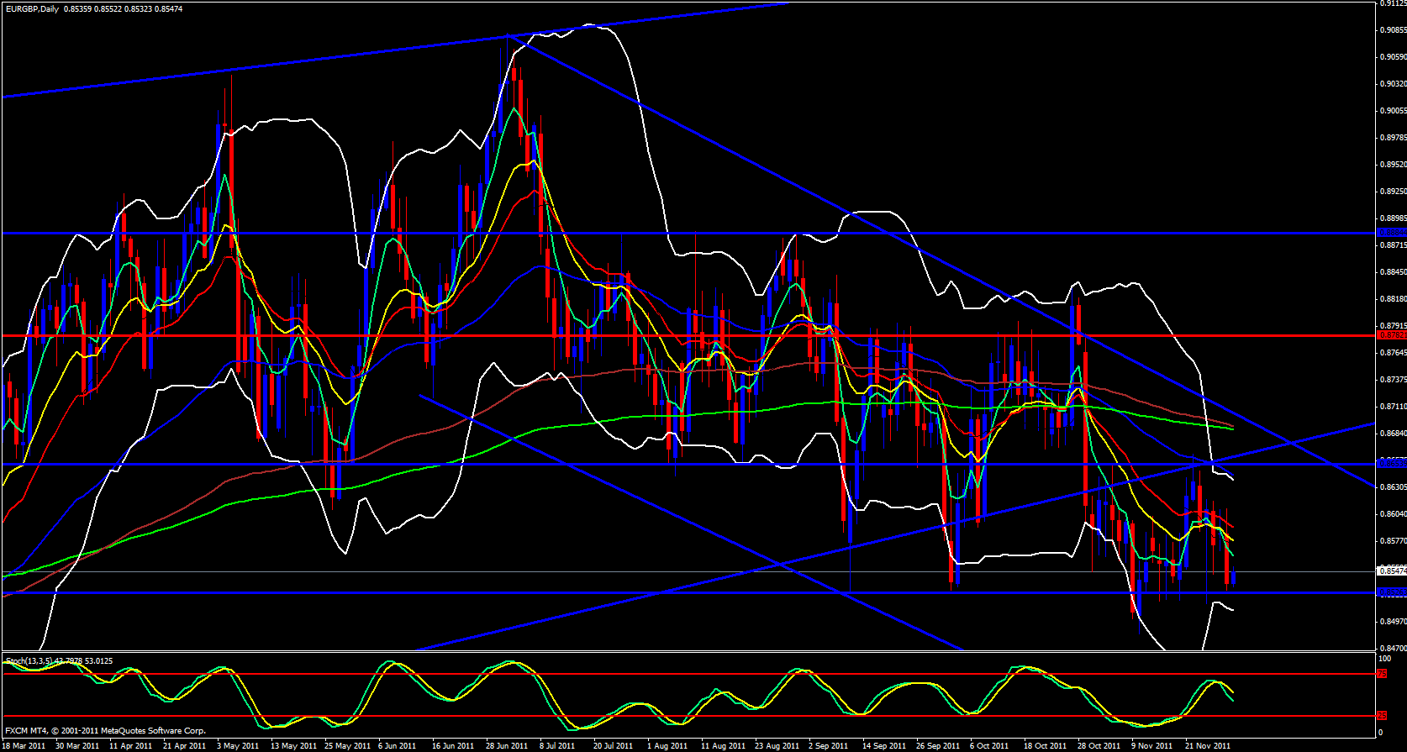The height and width of the screenshot is (752, 1407).
Task: Click the blue 0.88844 price level tag
Action: [x=1391, y=233]
